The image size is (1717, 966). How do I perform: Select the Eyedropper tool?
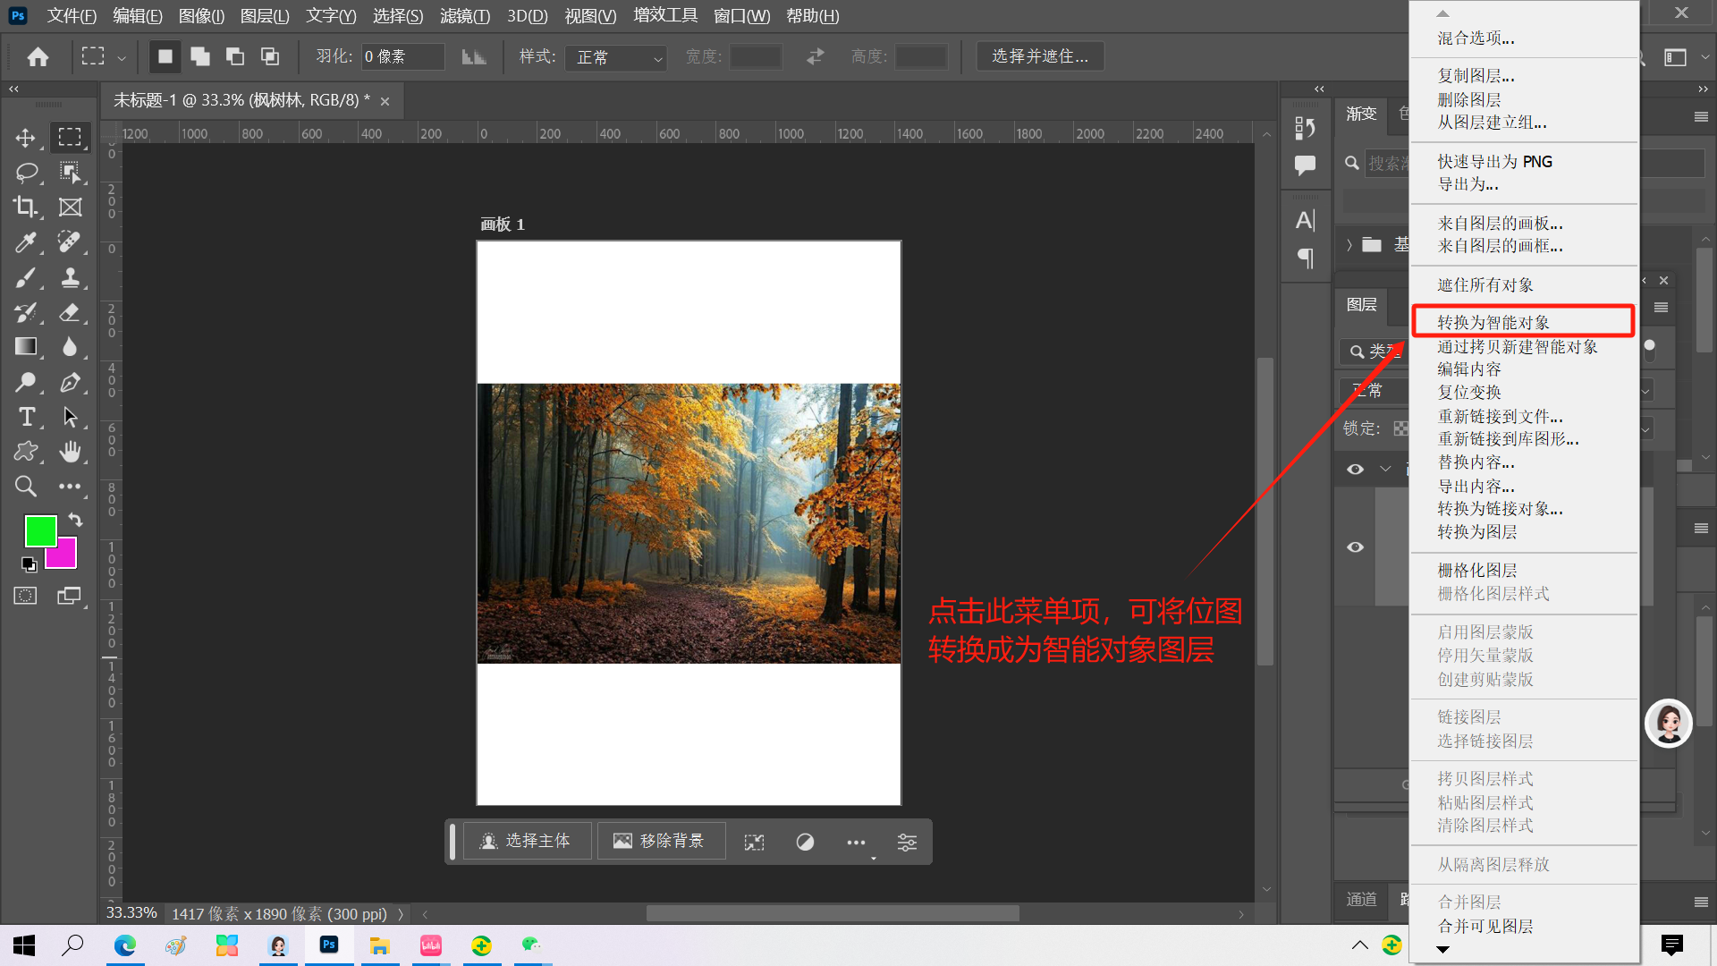[25, 241]
